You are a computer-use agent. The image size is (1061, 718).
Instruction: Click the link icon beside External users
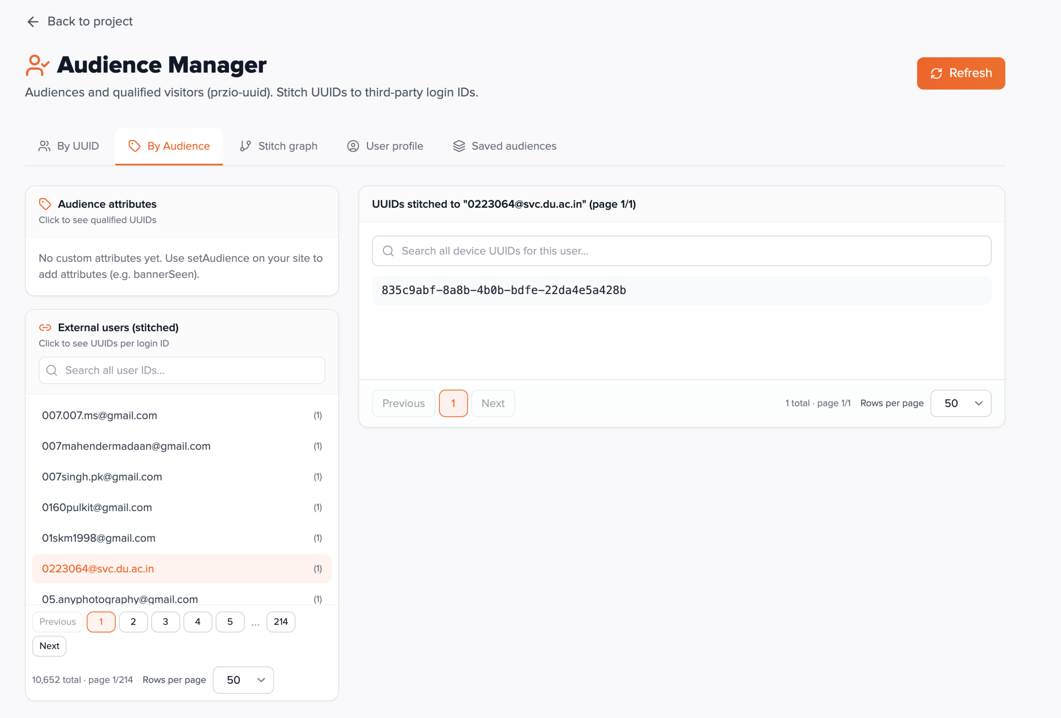pyautogui.click(x=45, y=328)
